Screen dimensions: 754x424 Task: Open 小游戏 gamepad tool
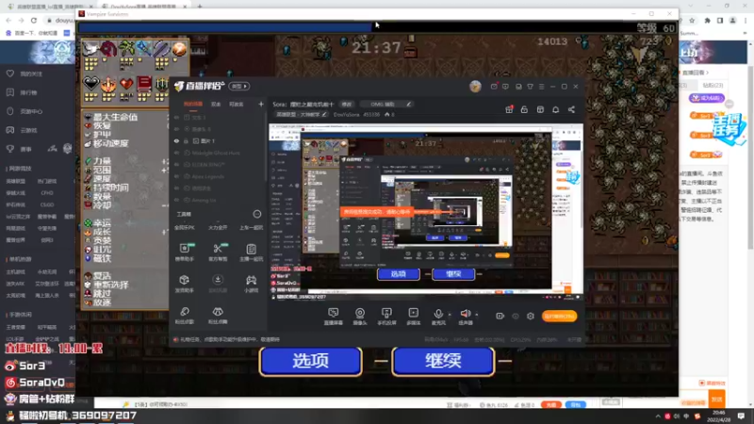pos(251,284)
